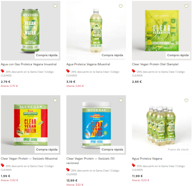This screenshot has height=186, width=194.
Task: Open Compra rápida for Swizzels blue tub
Action: pyautogui.click(x=112, y=150)
